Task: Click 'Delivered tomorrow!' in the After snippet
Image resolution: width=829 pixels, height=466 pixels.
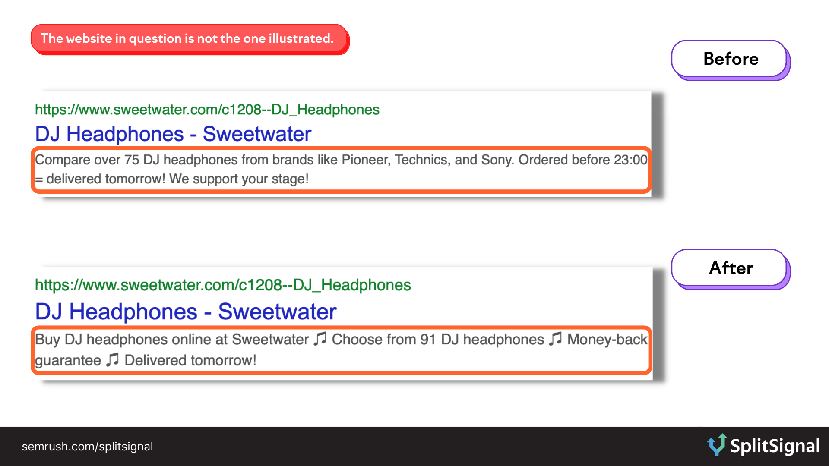Action: click(x=190, y=360)
